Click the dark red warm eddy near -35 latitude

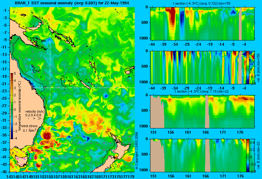tap(47, 135)
